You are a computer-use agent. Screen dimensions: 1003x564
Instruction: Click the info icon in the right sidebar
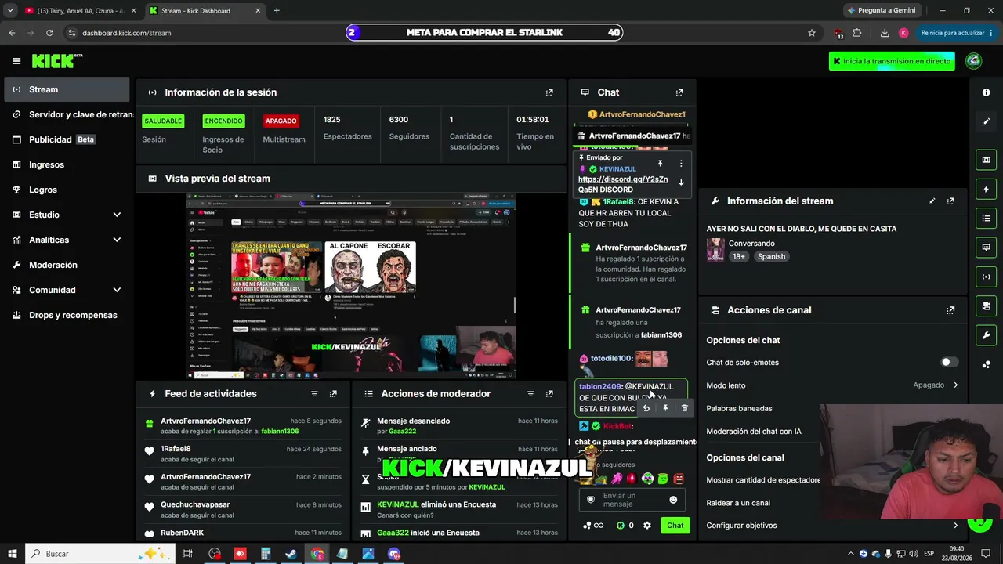(x=986, y=92)
